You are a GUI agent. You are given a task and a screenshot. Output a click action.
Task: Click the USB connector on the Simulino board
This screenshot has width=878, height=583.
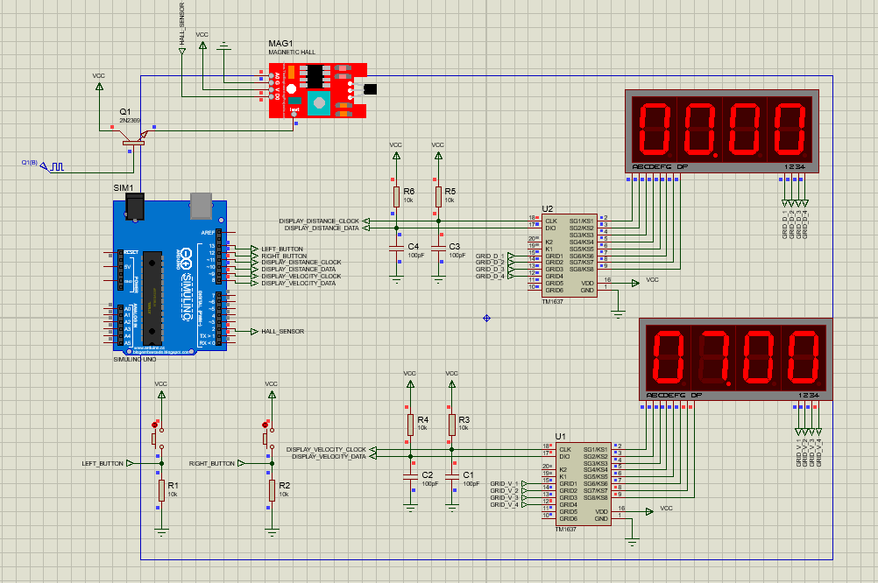pos(201,206)
